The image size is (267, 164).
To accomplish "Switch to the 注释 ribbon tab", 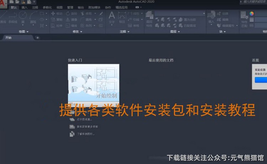I will pyautogui.click(x=35, y=7).
